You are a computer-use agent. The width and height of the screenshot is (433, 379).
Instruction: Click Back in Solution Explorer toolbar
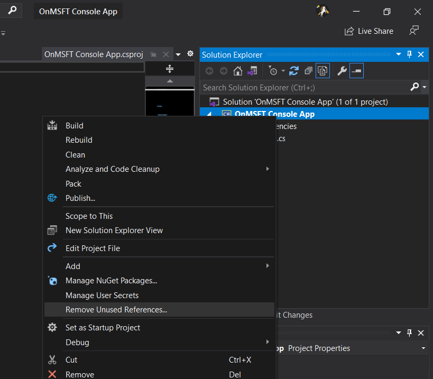pyautogui.click(x=209, y=71)
